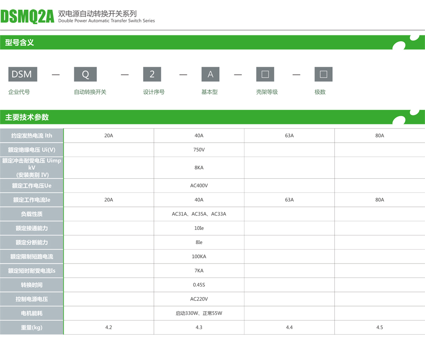
Task: Click 40A cell in 约定发热电流 row
Action: point(199,135)
